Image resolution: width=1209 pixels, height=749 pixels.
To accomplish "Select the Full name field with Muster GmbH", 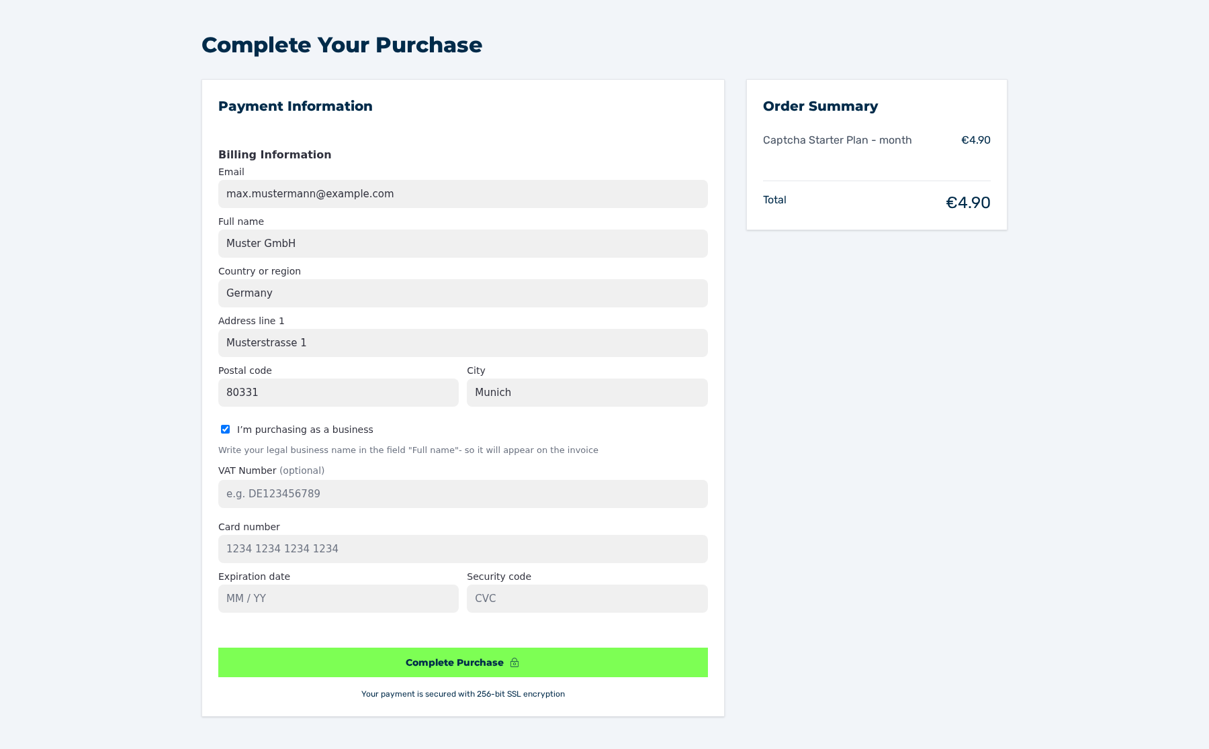I will point(463,244).
